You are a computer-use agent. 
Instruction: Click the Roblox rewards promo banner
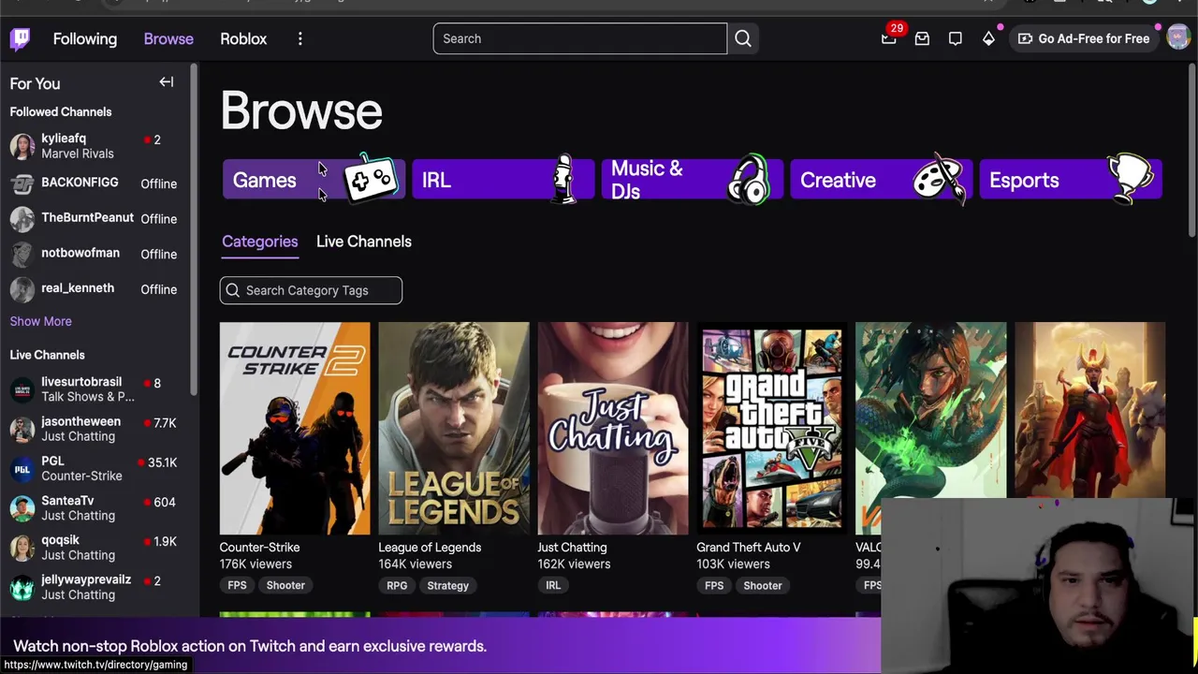point(440,646)
